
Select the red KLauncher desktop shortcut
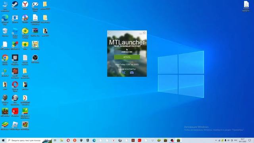15,112
